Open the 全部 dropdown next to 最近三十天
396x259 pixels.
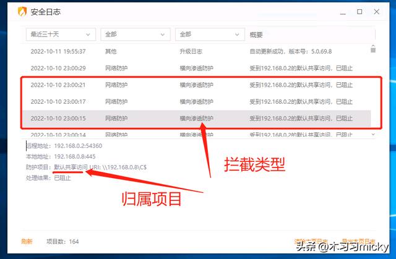tap(136, 34)
